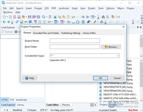Click the Browse... button
This screenshot has height=112, width=143.
tap(111, 47)
